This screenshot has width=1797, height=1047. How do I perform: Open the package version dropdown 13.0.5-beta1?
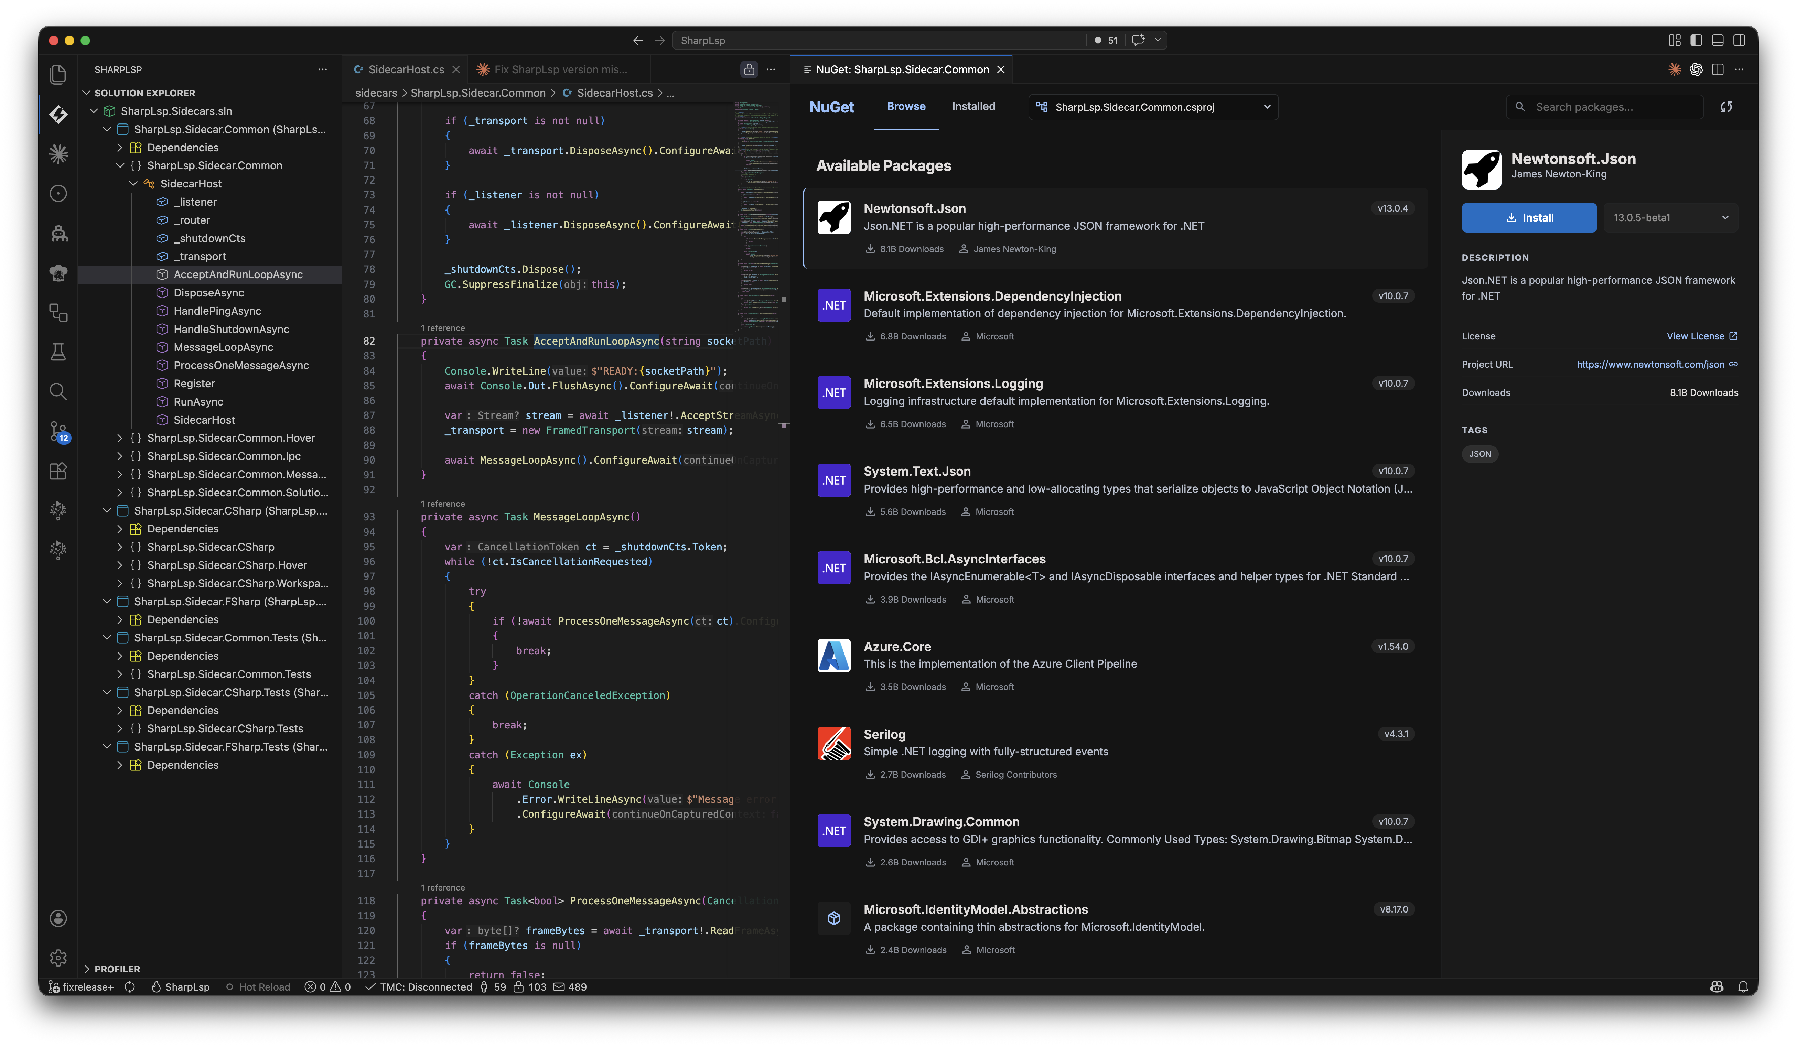click(x=1671, y=217)
